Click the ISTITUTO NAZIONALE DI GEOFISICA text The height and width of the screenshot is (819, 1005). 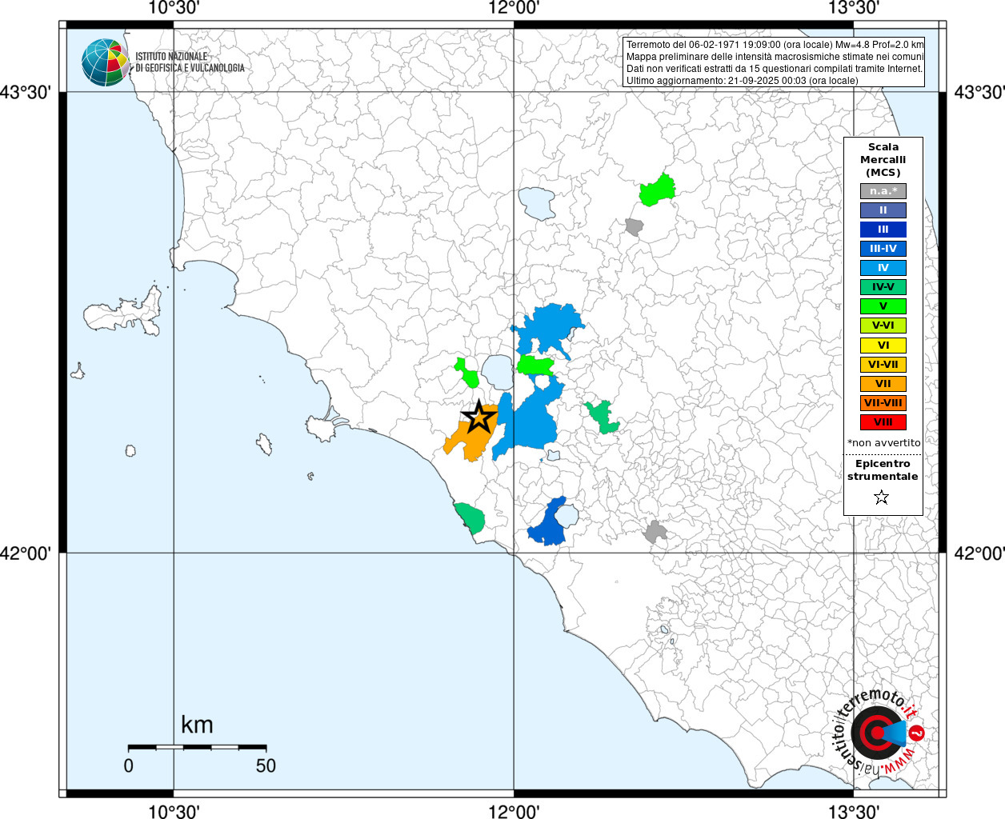click(190, 62)
